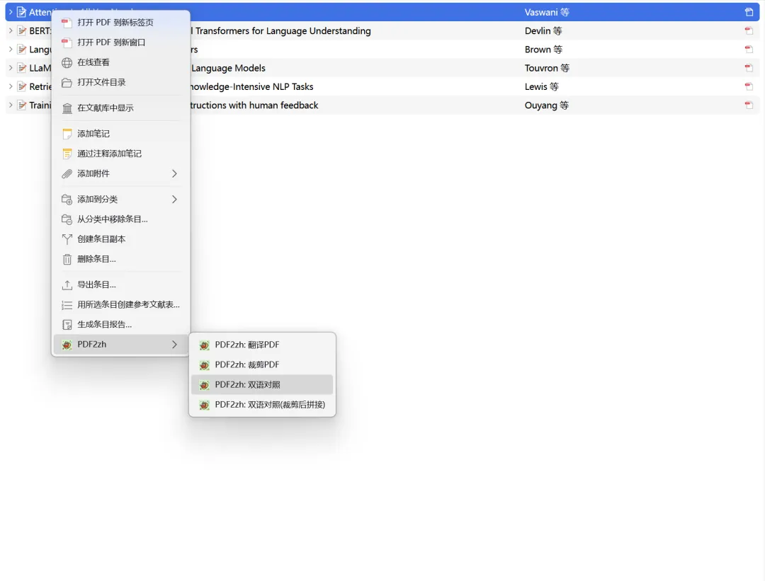Expand the Brown et al. item row
This screenshot has width=765, height=581.
[x=10, y=49]
